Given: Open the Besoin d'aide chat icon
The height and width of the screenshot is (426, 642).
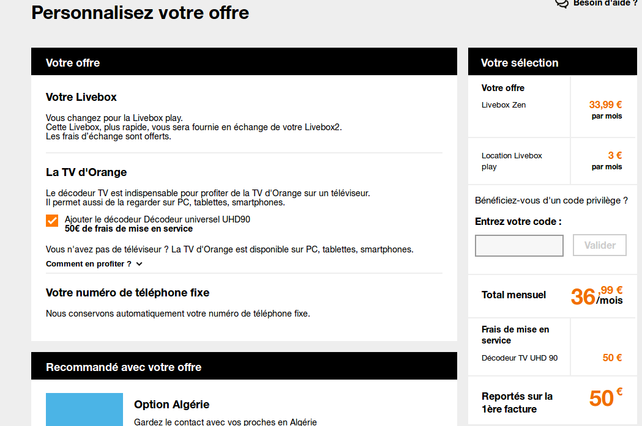Looking at the screenshot, I should click(562, 3).
